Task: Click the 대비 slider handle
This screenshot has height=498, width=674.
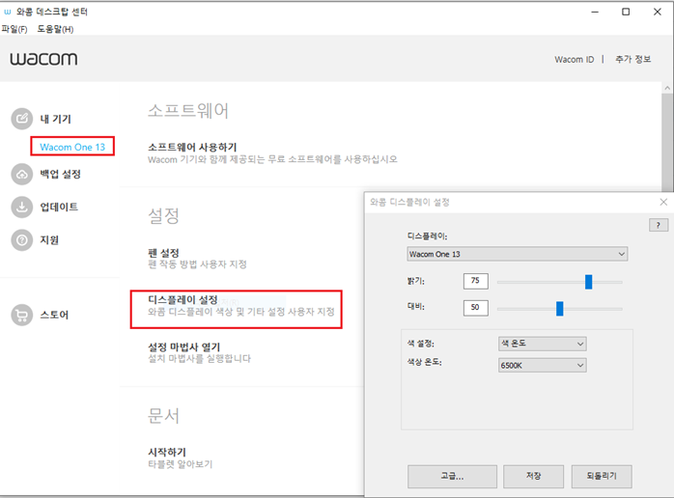Action: [x=560, y=308]
